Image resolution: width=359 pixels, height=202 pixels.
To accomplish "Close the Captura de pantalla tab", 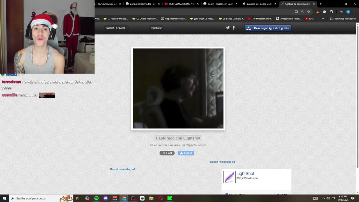I will click(314, 4).
